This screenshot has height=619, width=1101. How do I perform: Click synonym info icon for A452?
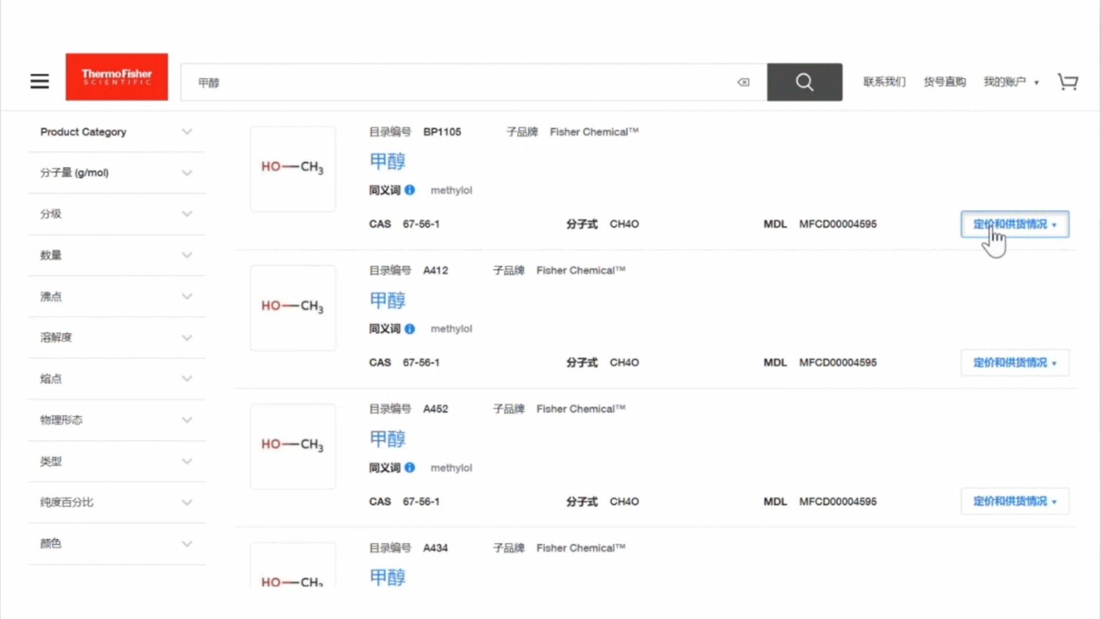(410, 467)
